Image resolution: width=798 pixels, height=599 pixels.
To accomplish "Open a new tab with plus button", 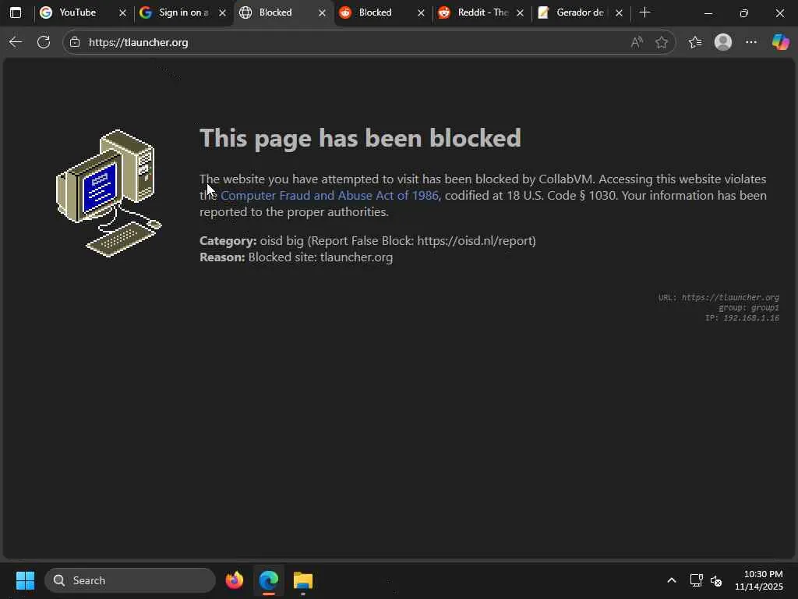I will (x=644, y=12).
